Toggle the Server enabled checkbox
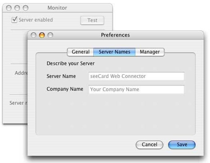This screenshot has height=163, width=210. 14,20
